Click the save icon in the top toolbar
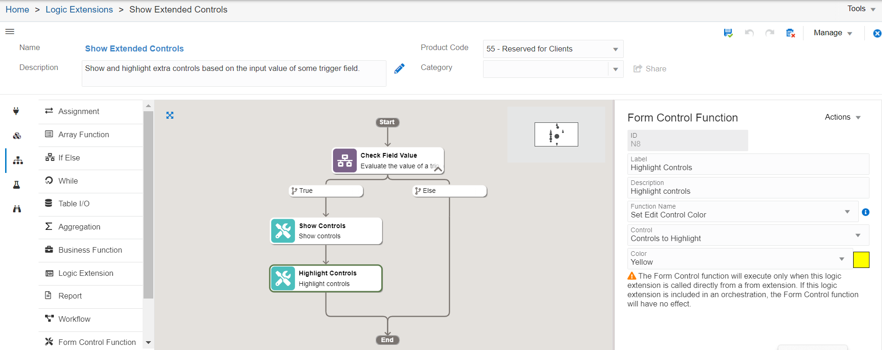882x350 pixels. pyautogui.click(x=728, y=33)
